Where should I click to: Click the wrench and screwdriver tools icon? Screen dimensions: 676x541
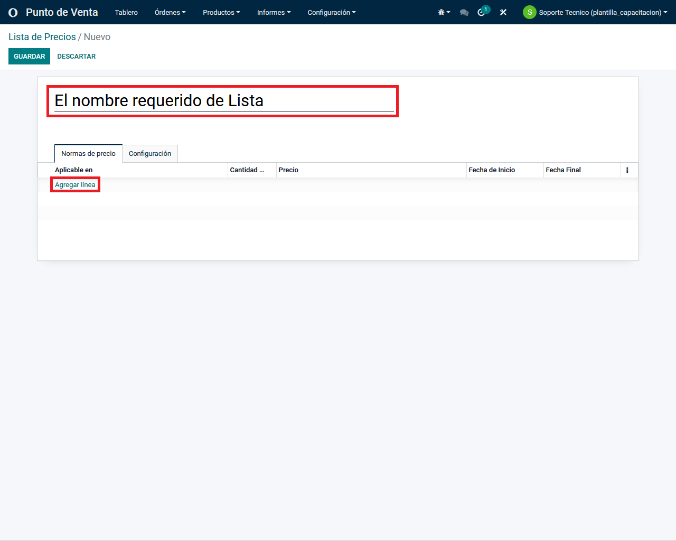tap(503, 12)
